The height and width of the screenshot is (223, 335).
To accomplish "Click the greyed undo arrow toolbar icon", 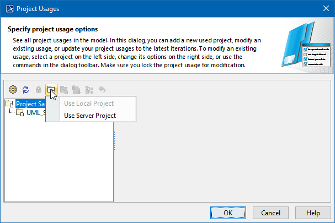I will [x=102, y=89].
